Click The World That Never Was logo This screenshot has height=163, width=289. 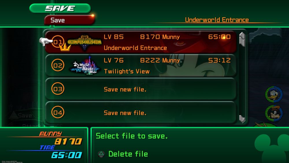tap(85, 65)
